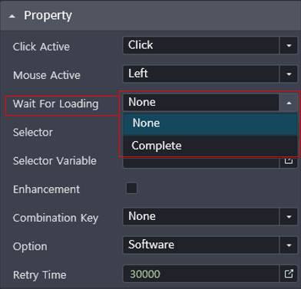Open the Click Active dropdown arrow
Screen dimensions: 301x289
point(289,45)
